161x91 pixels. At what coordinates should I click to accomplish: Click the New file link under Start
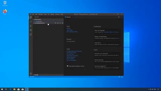(69, 29)
